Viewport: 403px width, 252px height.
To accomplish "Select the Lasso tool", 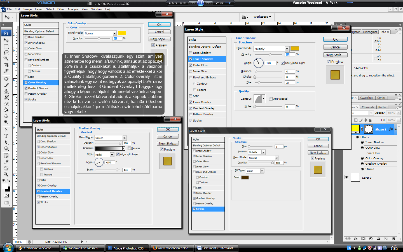I will click(6, 52).
